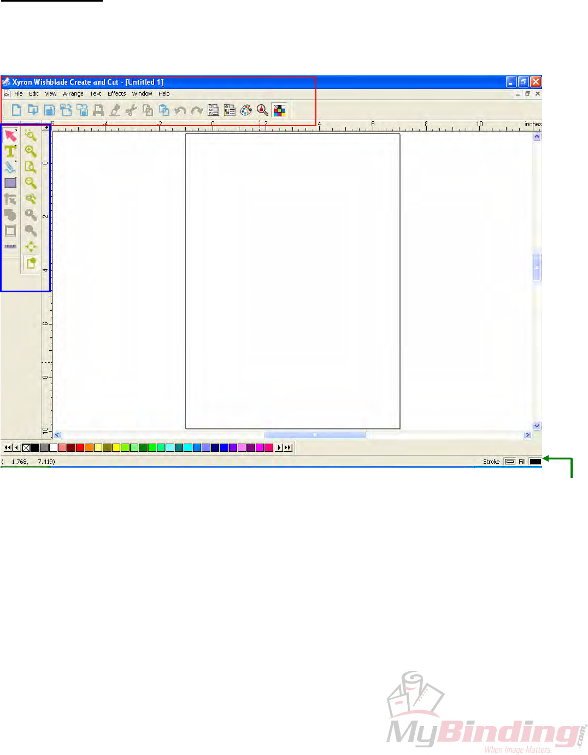Click the Print toolbar icon
Image resolution: width=588 pixels, height=755 pixels.
pyautogui.click(x=98, y=110)
